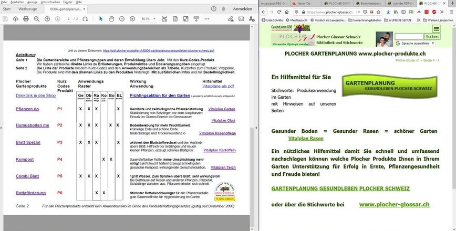Enter full screen mode icon in Acrobat
This screenshot has width=456, height=231.
pyautogui.click(x=185, y=19)
